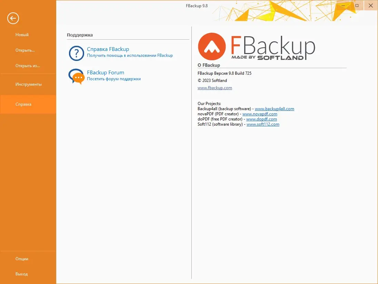Screen dimensions: 378x284
Task: Click the О FBackup heading
Action: click(x=209, y=65)
